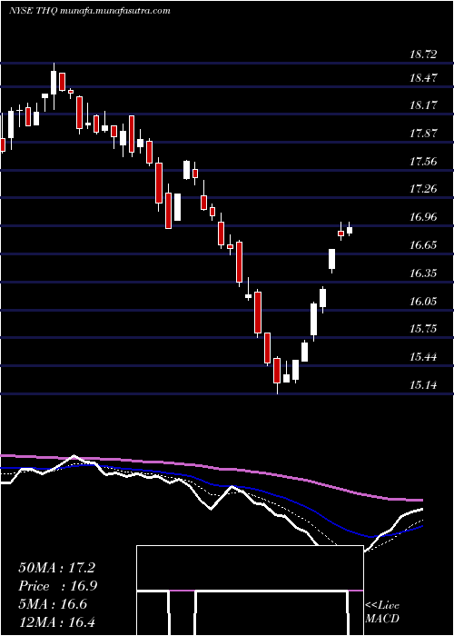Select the 16.05 price axis label
This screenshot has width=454, height=636.
(423, 302)
